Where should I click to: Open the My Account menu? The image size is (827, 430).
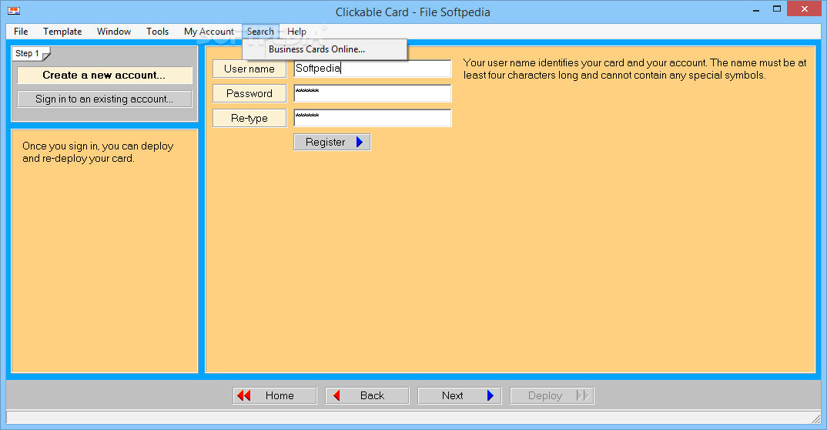[x=209, y=32]
